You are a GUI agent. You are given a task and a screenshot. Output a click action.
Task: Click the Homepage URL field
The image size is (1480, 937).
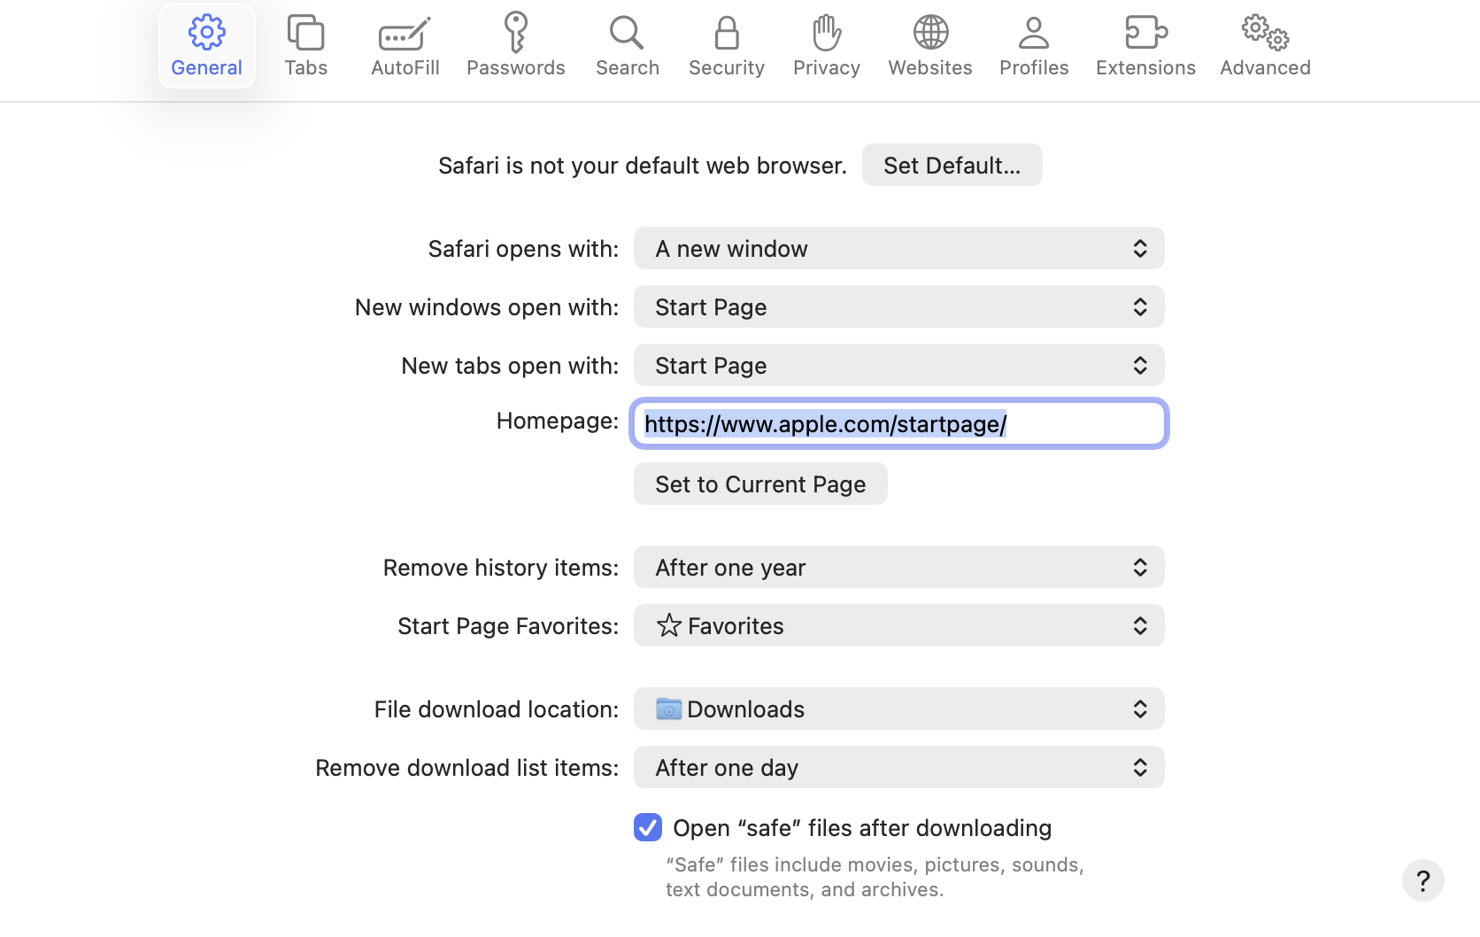898,423
